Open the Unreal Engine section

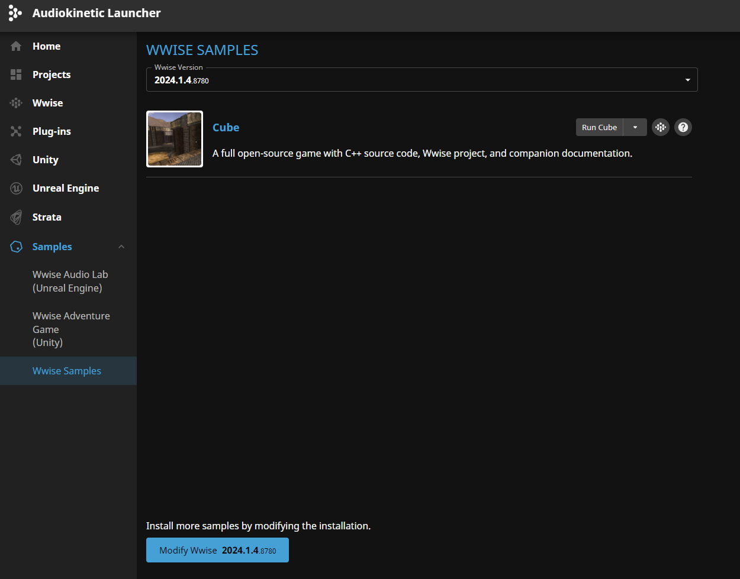[x=66, y=188]
